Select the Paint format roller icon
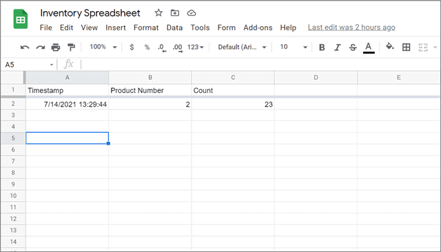Screen dimensions: 441x252 [72, 48]
